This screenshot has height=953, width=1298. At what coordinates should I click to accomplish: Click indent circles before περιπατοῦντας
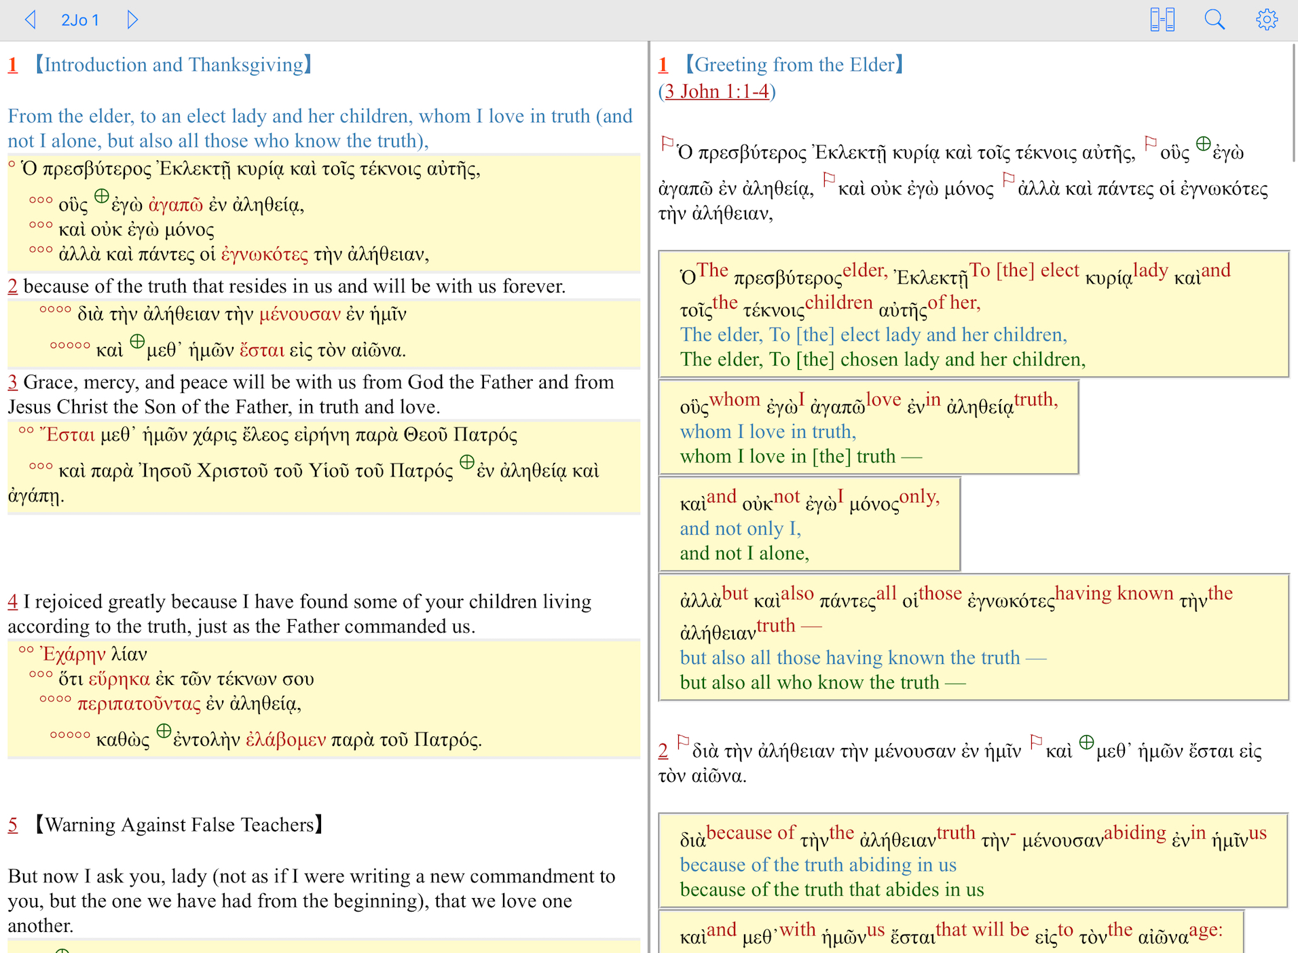point(55,699)
